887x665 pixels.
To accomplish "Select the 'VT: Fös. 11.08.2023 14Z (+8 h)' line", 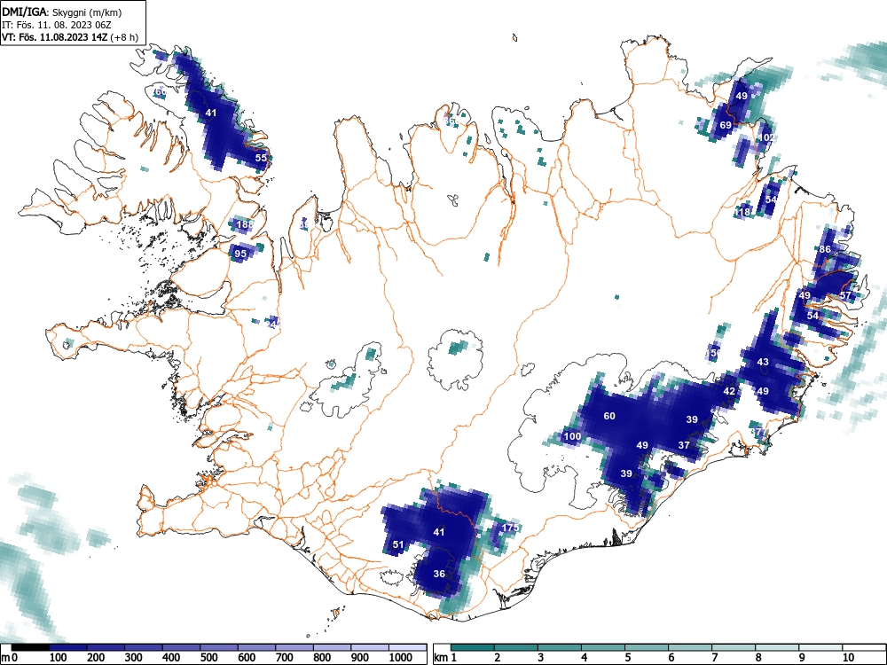I will coord(70,37).
